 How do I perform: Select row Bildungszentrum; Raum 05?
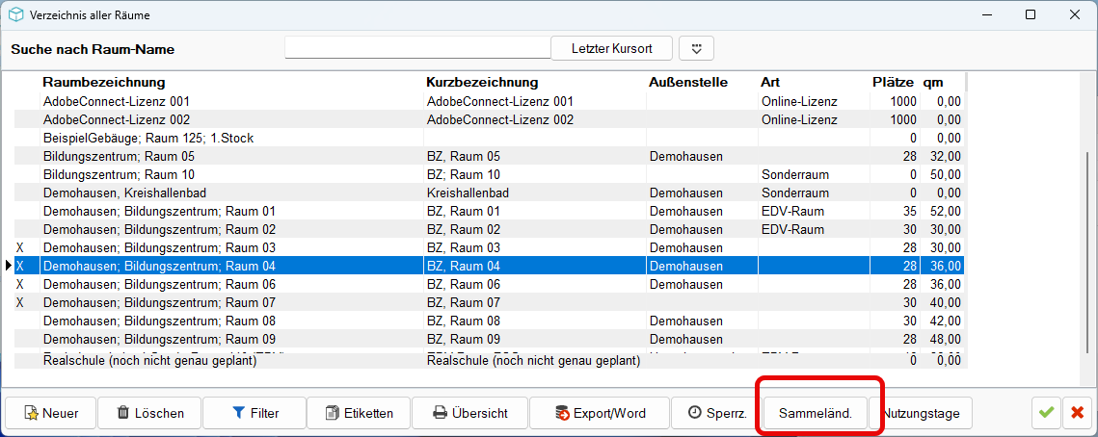pyautogui.click(x=490, y=156)
